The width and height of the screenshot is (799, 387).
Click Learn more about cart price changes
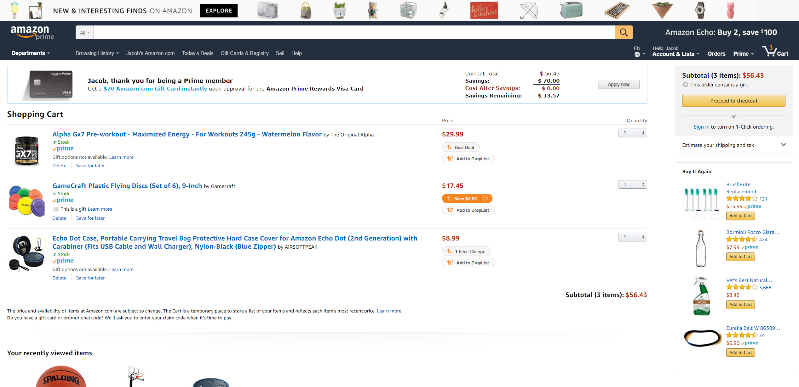389,311
